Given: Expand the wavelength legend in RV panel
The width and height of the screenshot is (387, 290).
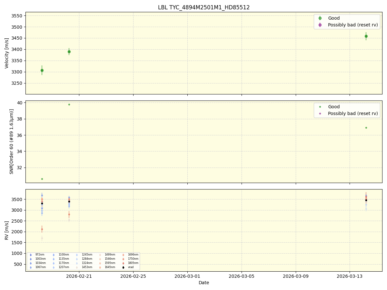Looking at the screenshot, I should (84, 261).
